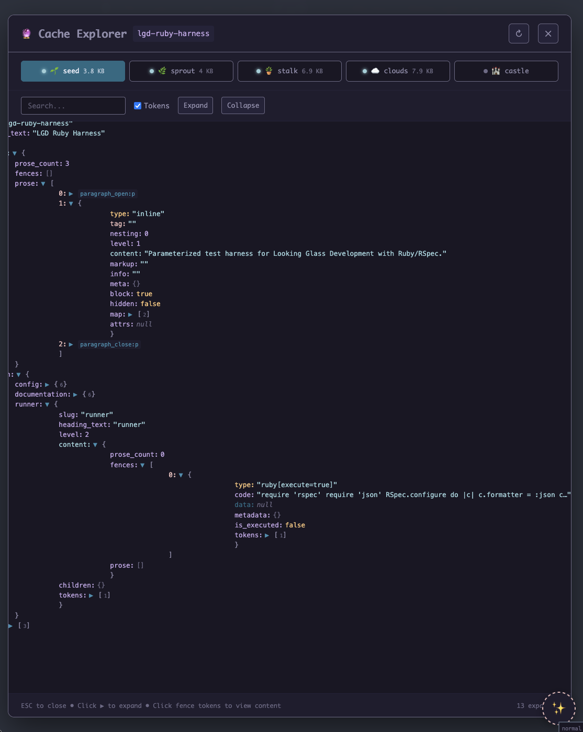Screen dimensions: 583x732
Task: Toggle the Tokens checkbox
Action: [138, 106]
